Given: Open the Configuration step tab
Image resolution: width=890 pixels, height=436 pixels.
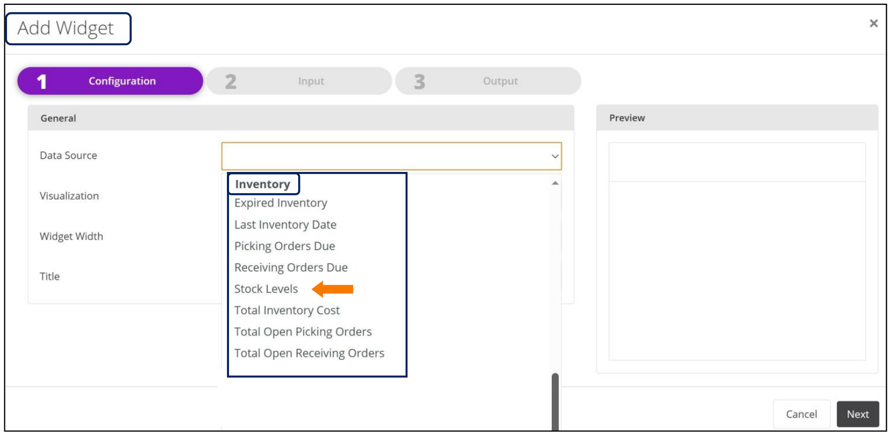Looking at the screenshot, I should tap(110, 81).
